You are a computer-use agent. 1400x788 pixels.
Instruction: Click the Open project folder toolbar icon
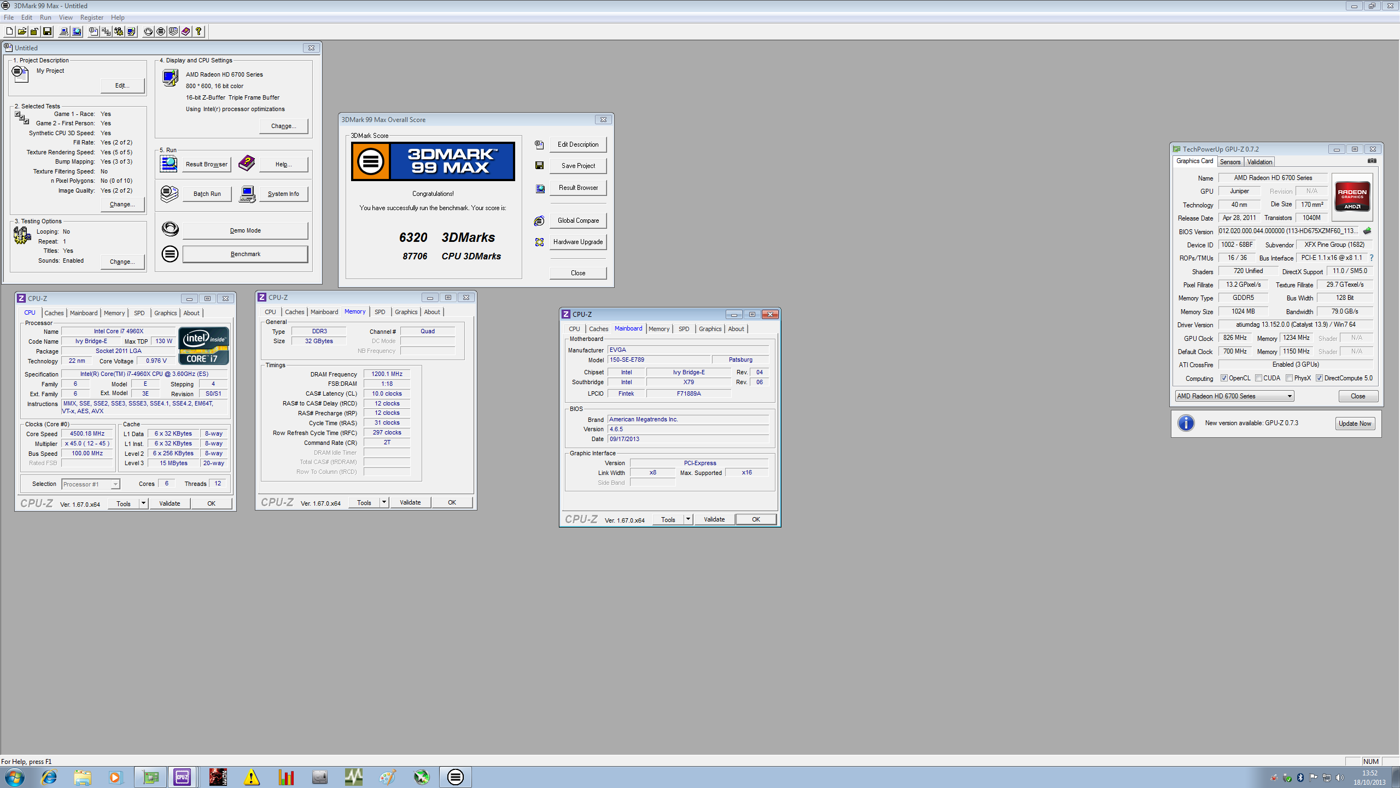(22, 31)
